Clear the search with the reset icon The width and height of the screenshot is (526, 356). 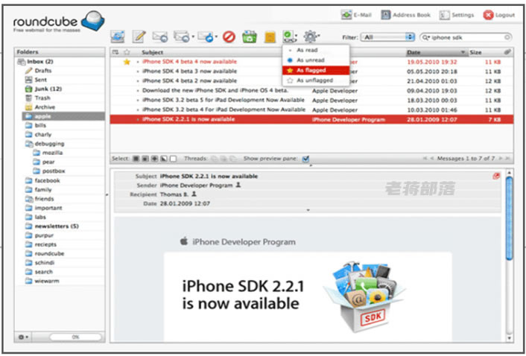click(507, 37)
